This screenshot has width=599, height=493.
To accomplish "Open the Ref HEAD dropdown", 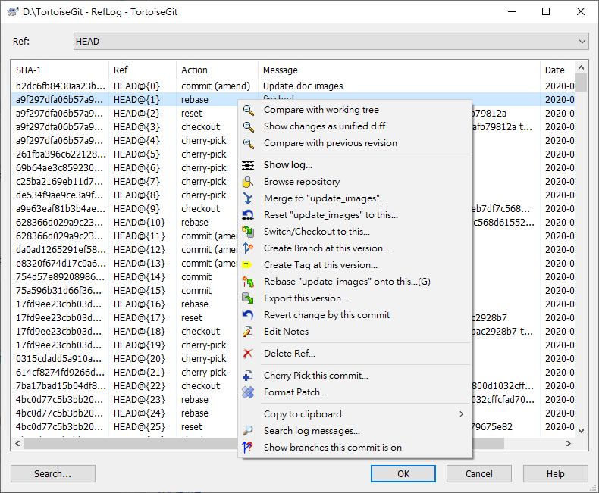I will click(x=582, y=42).
